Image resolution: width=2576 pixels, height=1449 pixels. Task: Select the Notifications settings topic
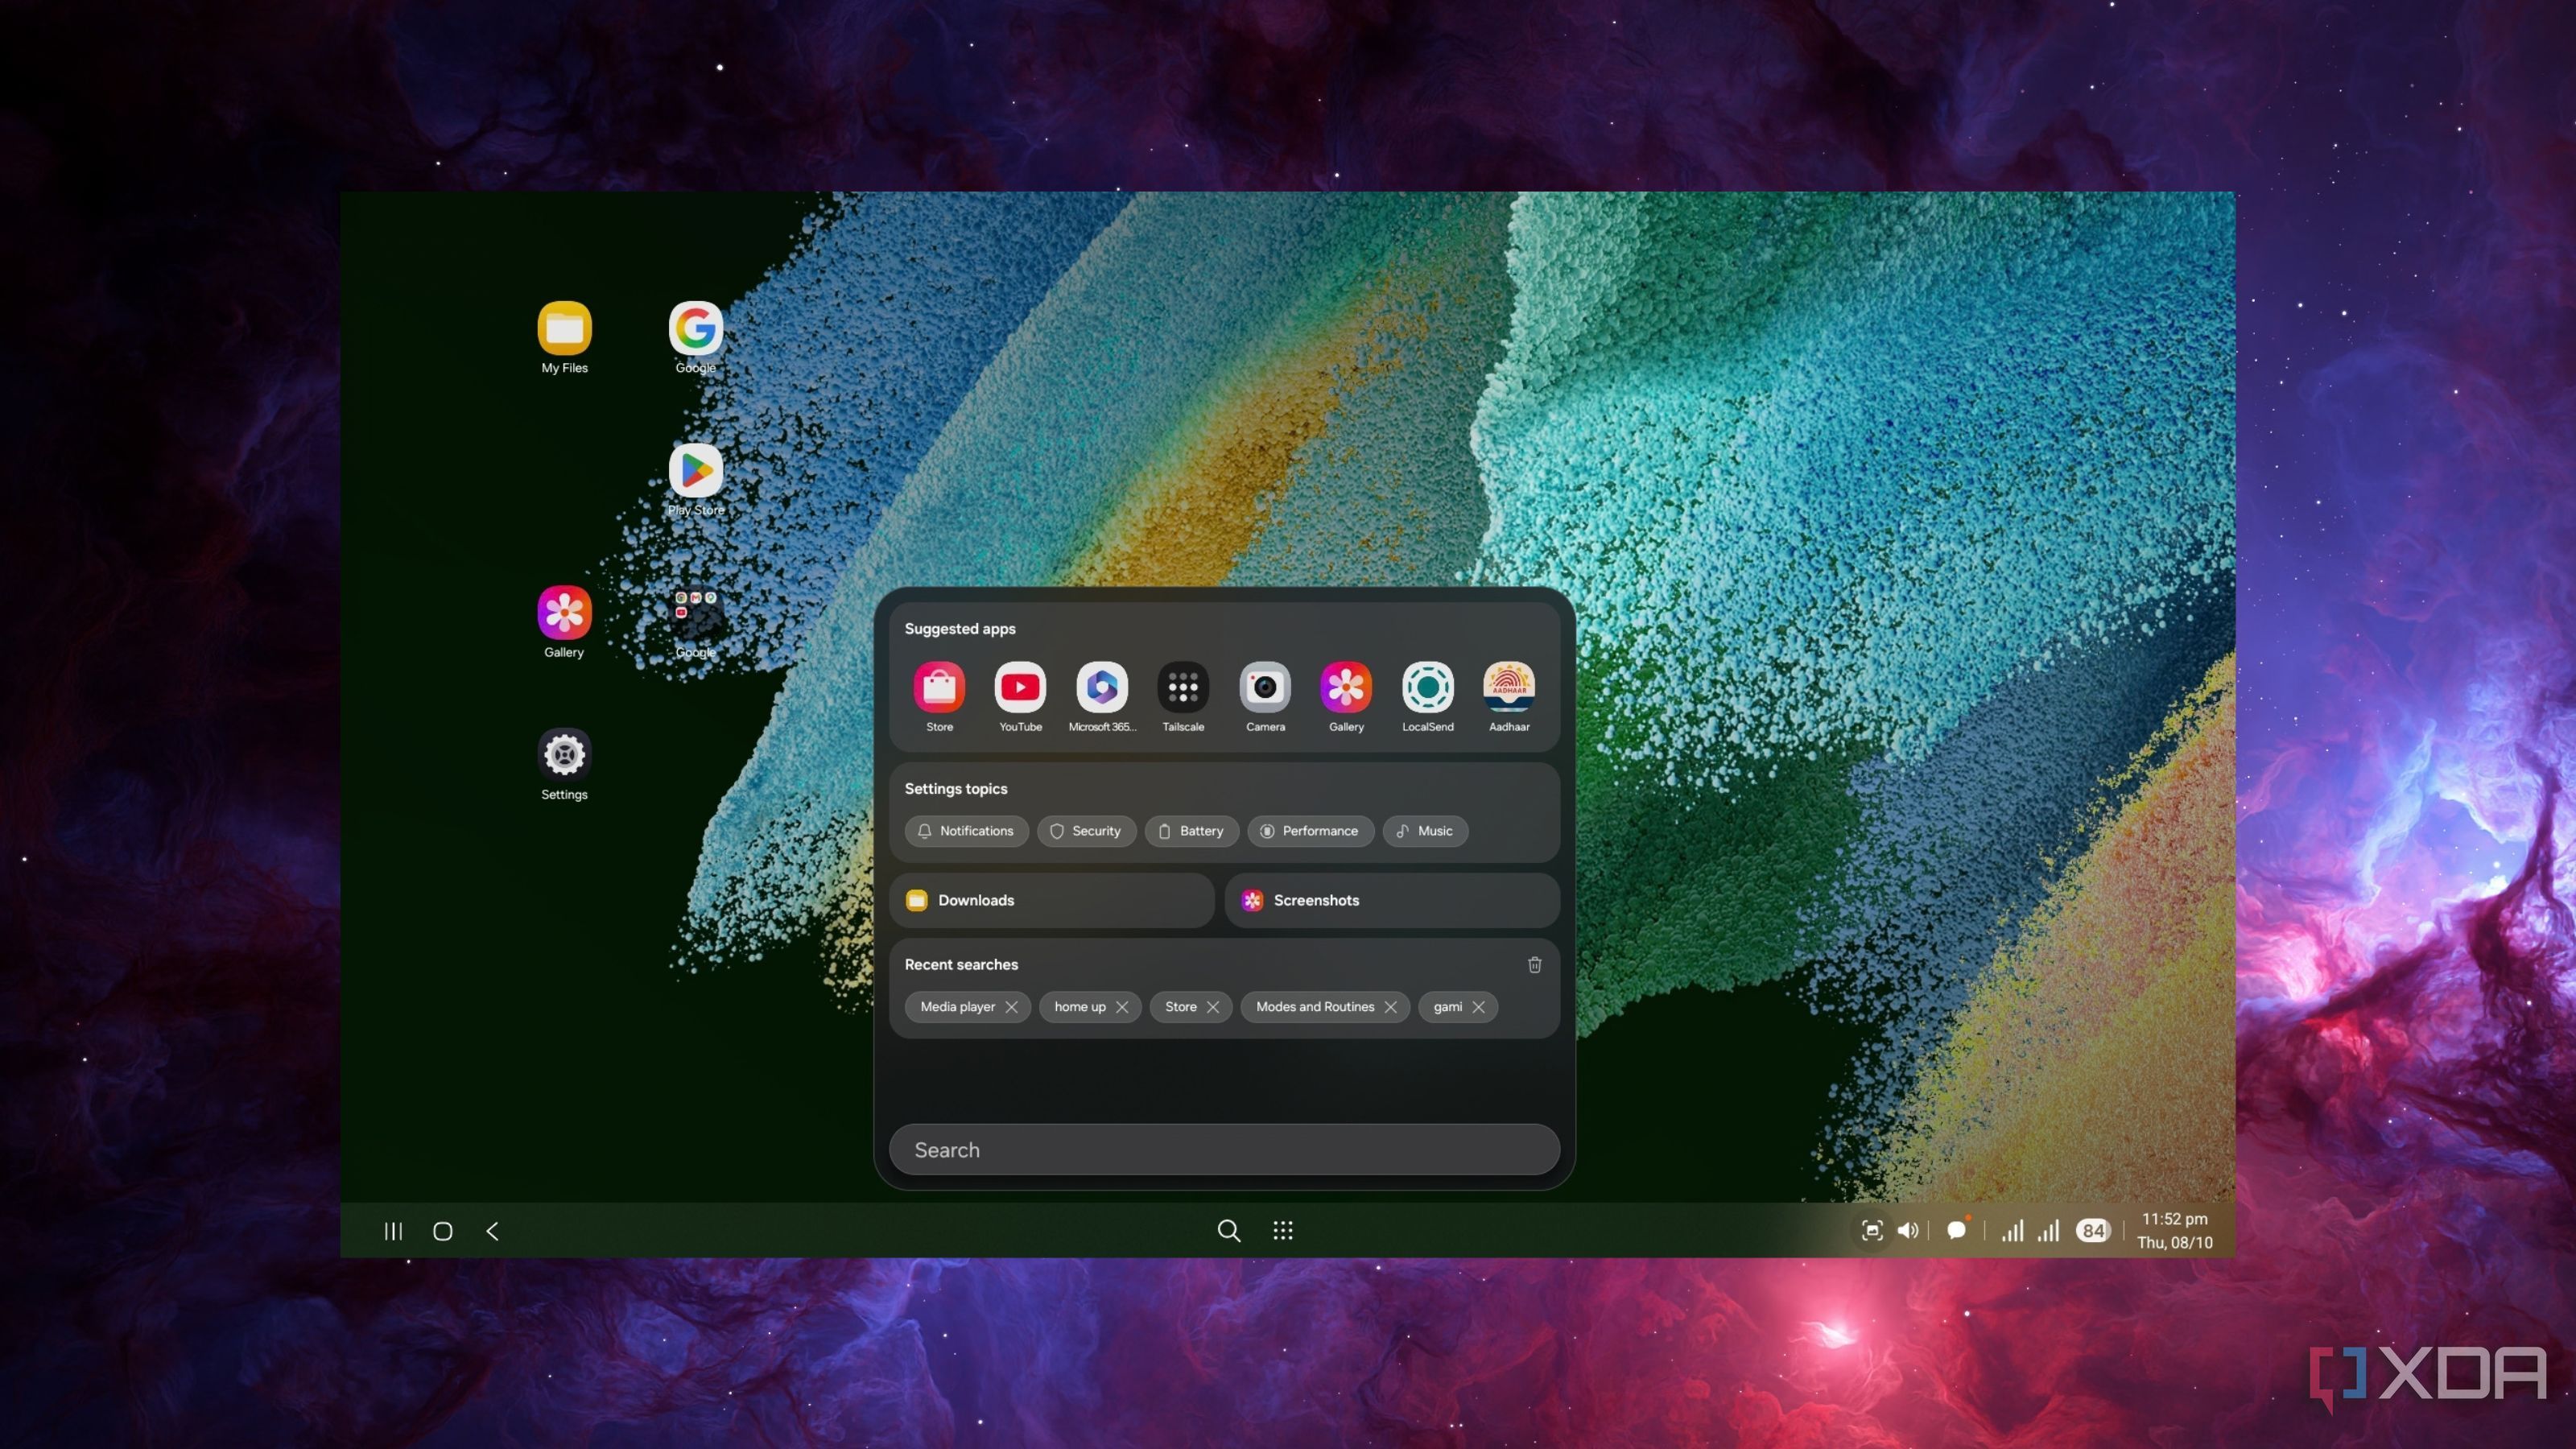tap(966, 831)
